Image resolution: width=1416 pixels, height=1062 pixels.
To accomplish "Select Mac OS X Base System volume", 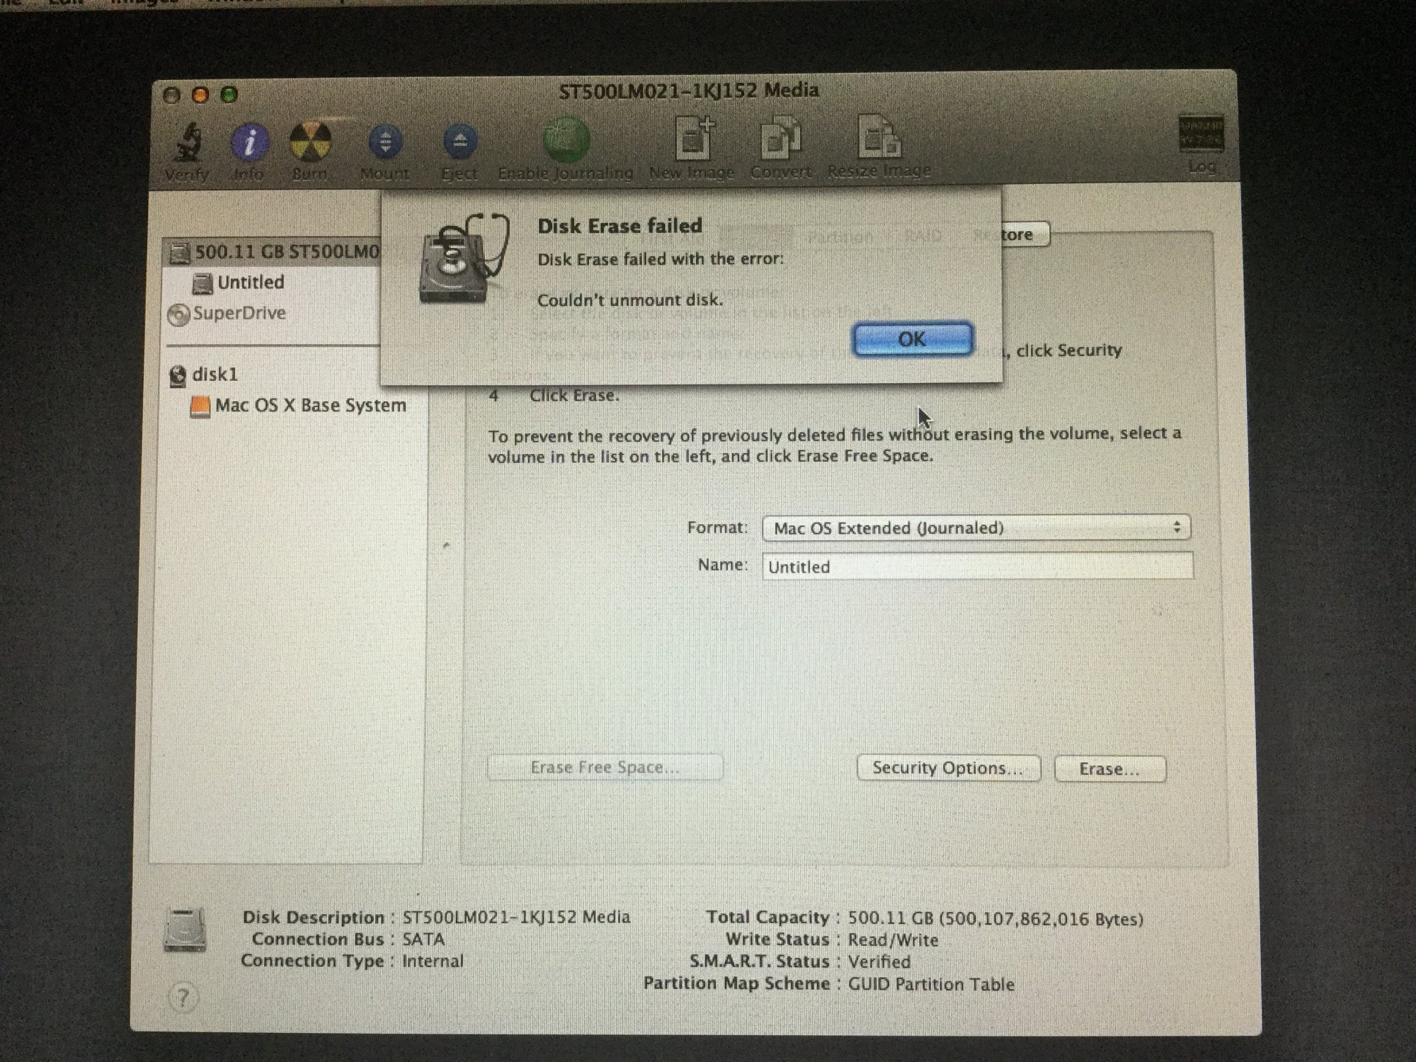I will [299, 406].
